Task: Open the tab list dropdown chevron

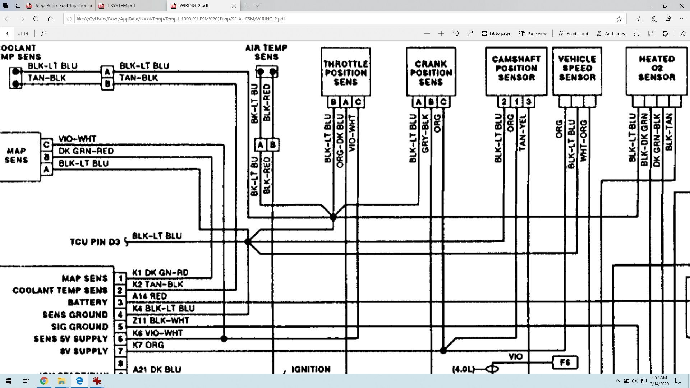Action: [x=257, y=6]
